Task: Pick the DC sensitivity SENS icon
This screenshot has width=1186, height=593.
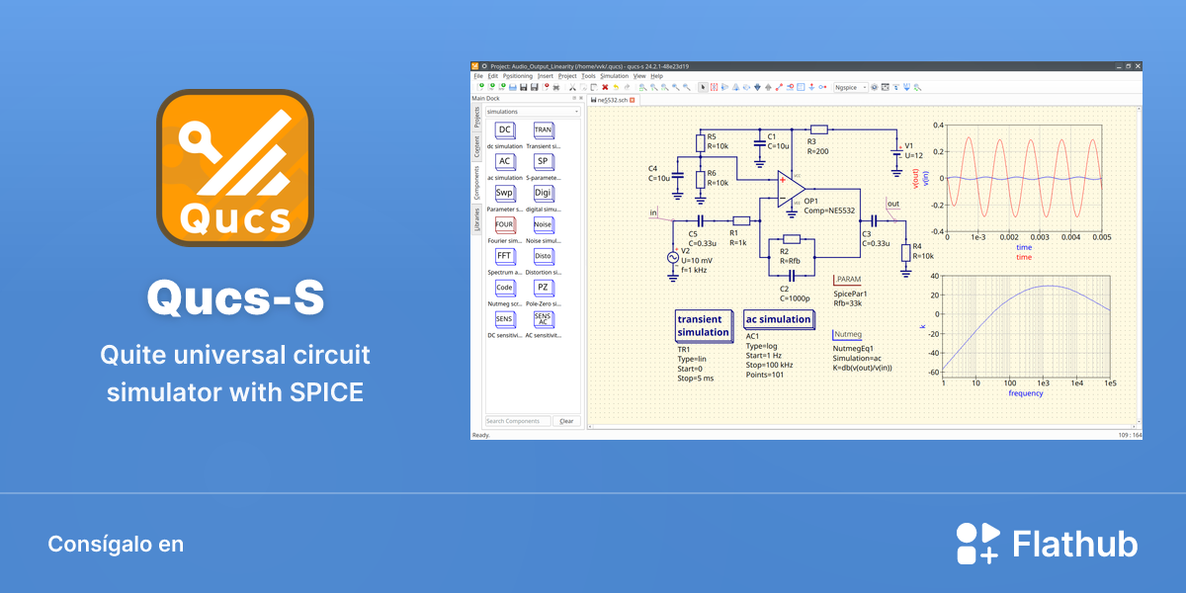Action: 505,320
